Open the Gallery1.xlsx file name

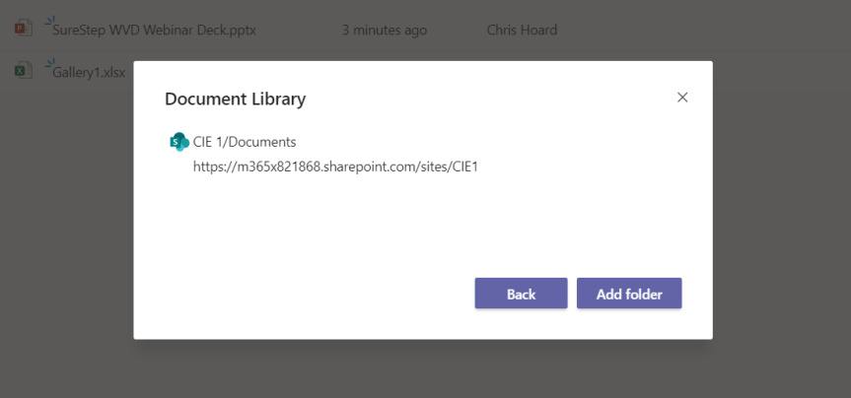pos(89,72)
